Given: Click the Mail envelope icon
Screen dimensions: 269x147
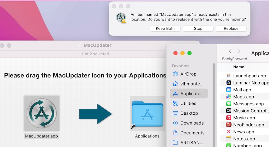Looking at the screenshot, I should click(x=229, y=90).
